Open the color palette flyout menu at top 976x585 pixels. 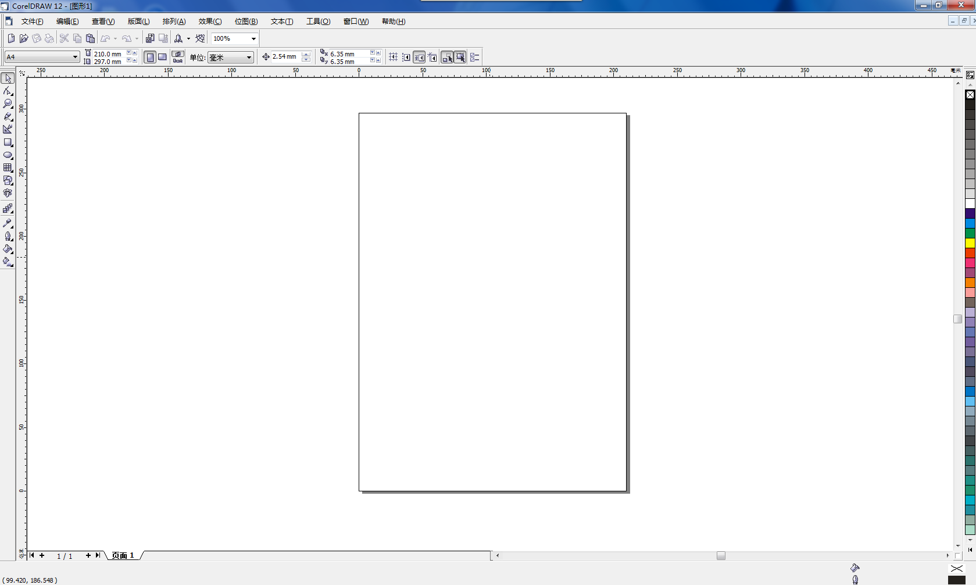pos(970,75)
